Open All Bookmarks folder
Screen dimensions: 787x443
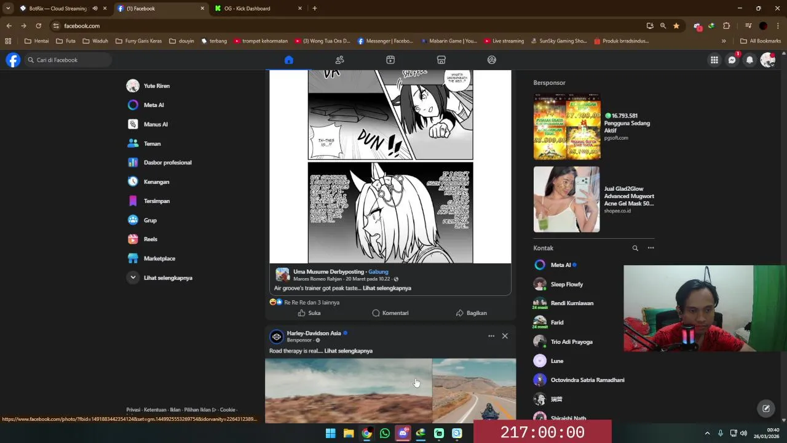click(761, 41)
